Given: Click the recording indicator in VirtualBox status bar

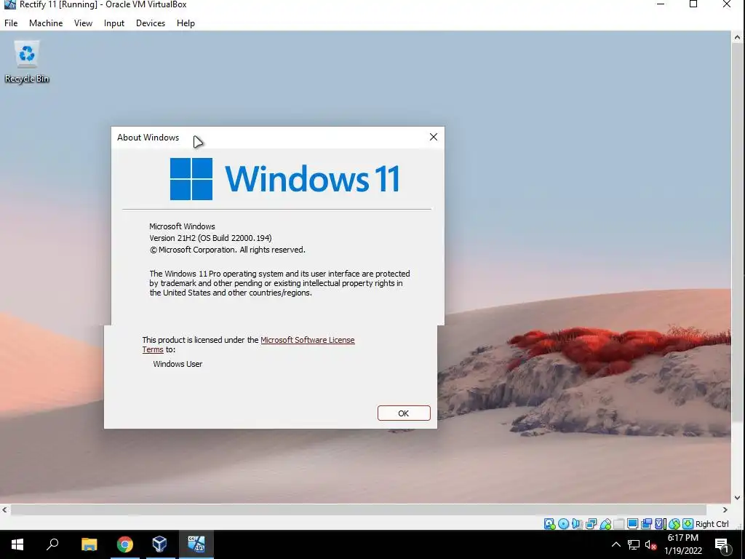Looking at the screenshot, I should pyautogui.click(x=646, y=524).
